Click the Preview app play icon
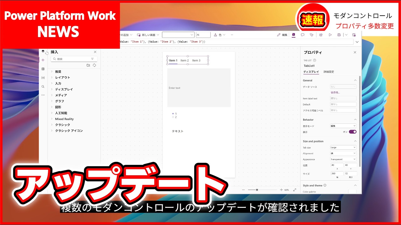Screen dimensions: 401x225 pyautogui.click(x=330, y=35)
